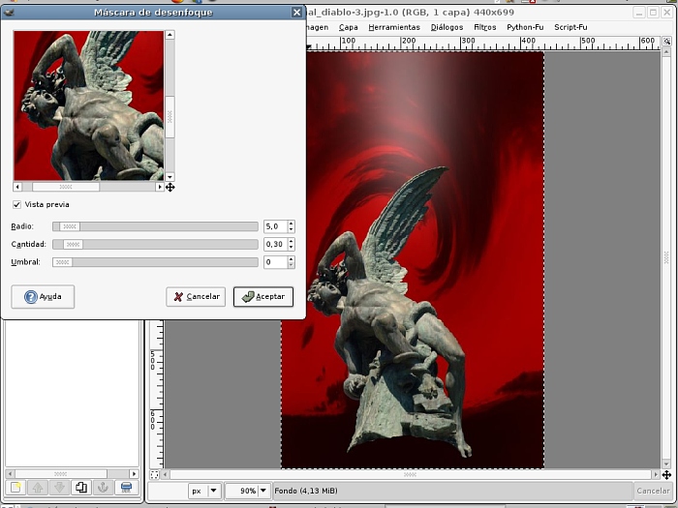Maximize the image window

[x=653, y=13]
